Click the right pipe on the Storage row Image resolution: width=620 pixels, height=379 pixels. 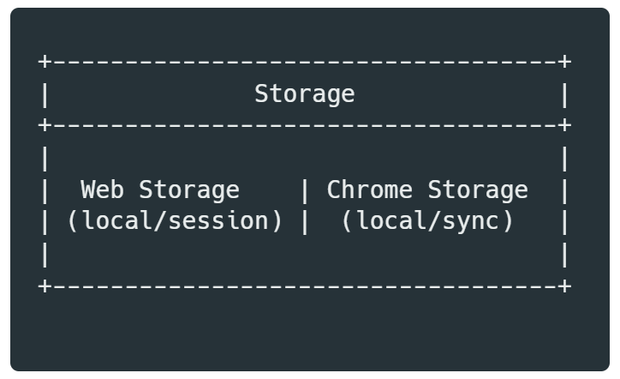(564, 93)
